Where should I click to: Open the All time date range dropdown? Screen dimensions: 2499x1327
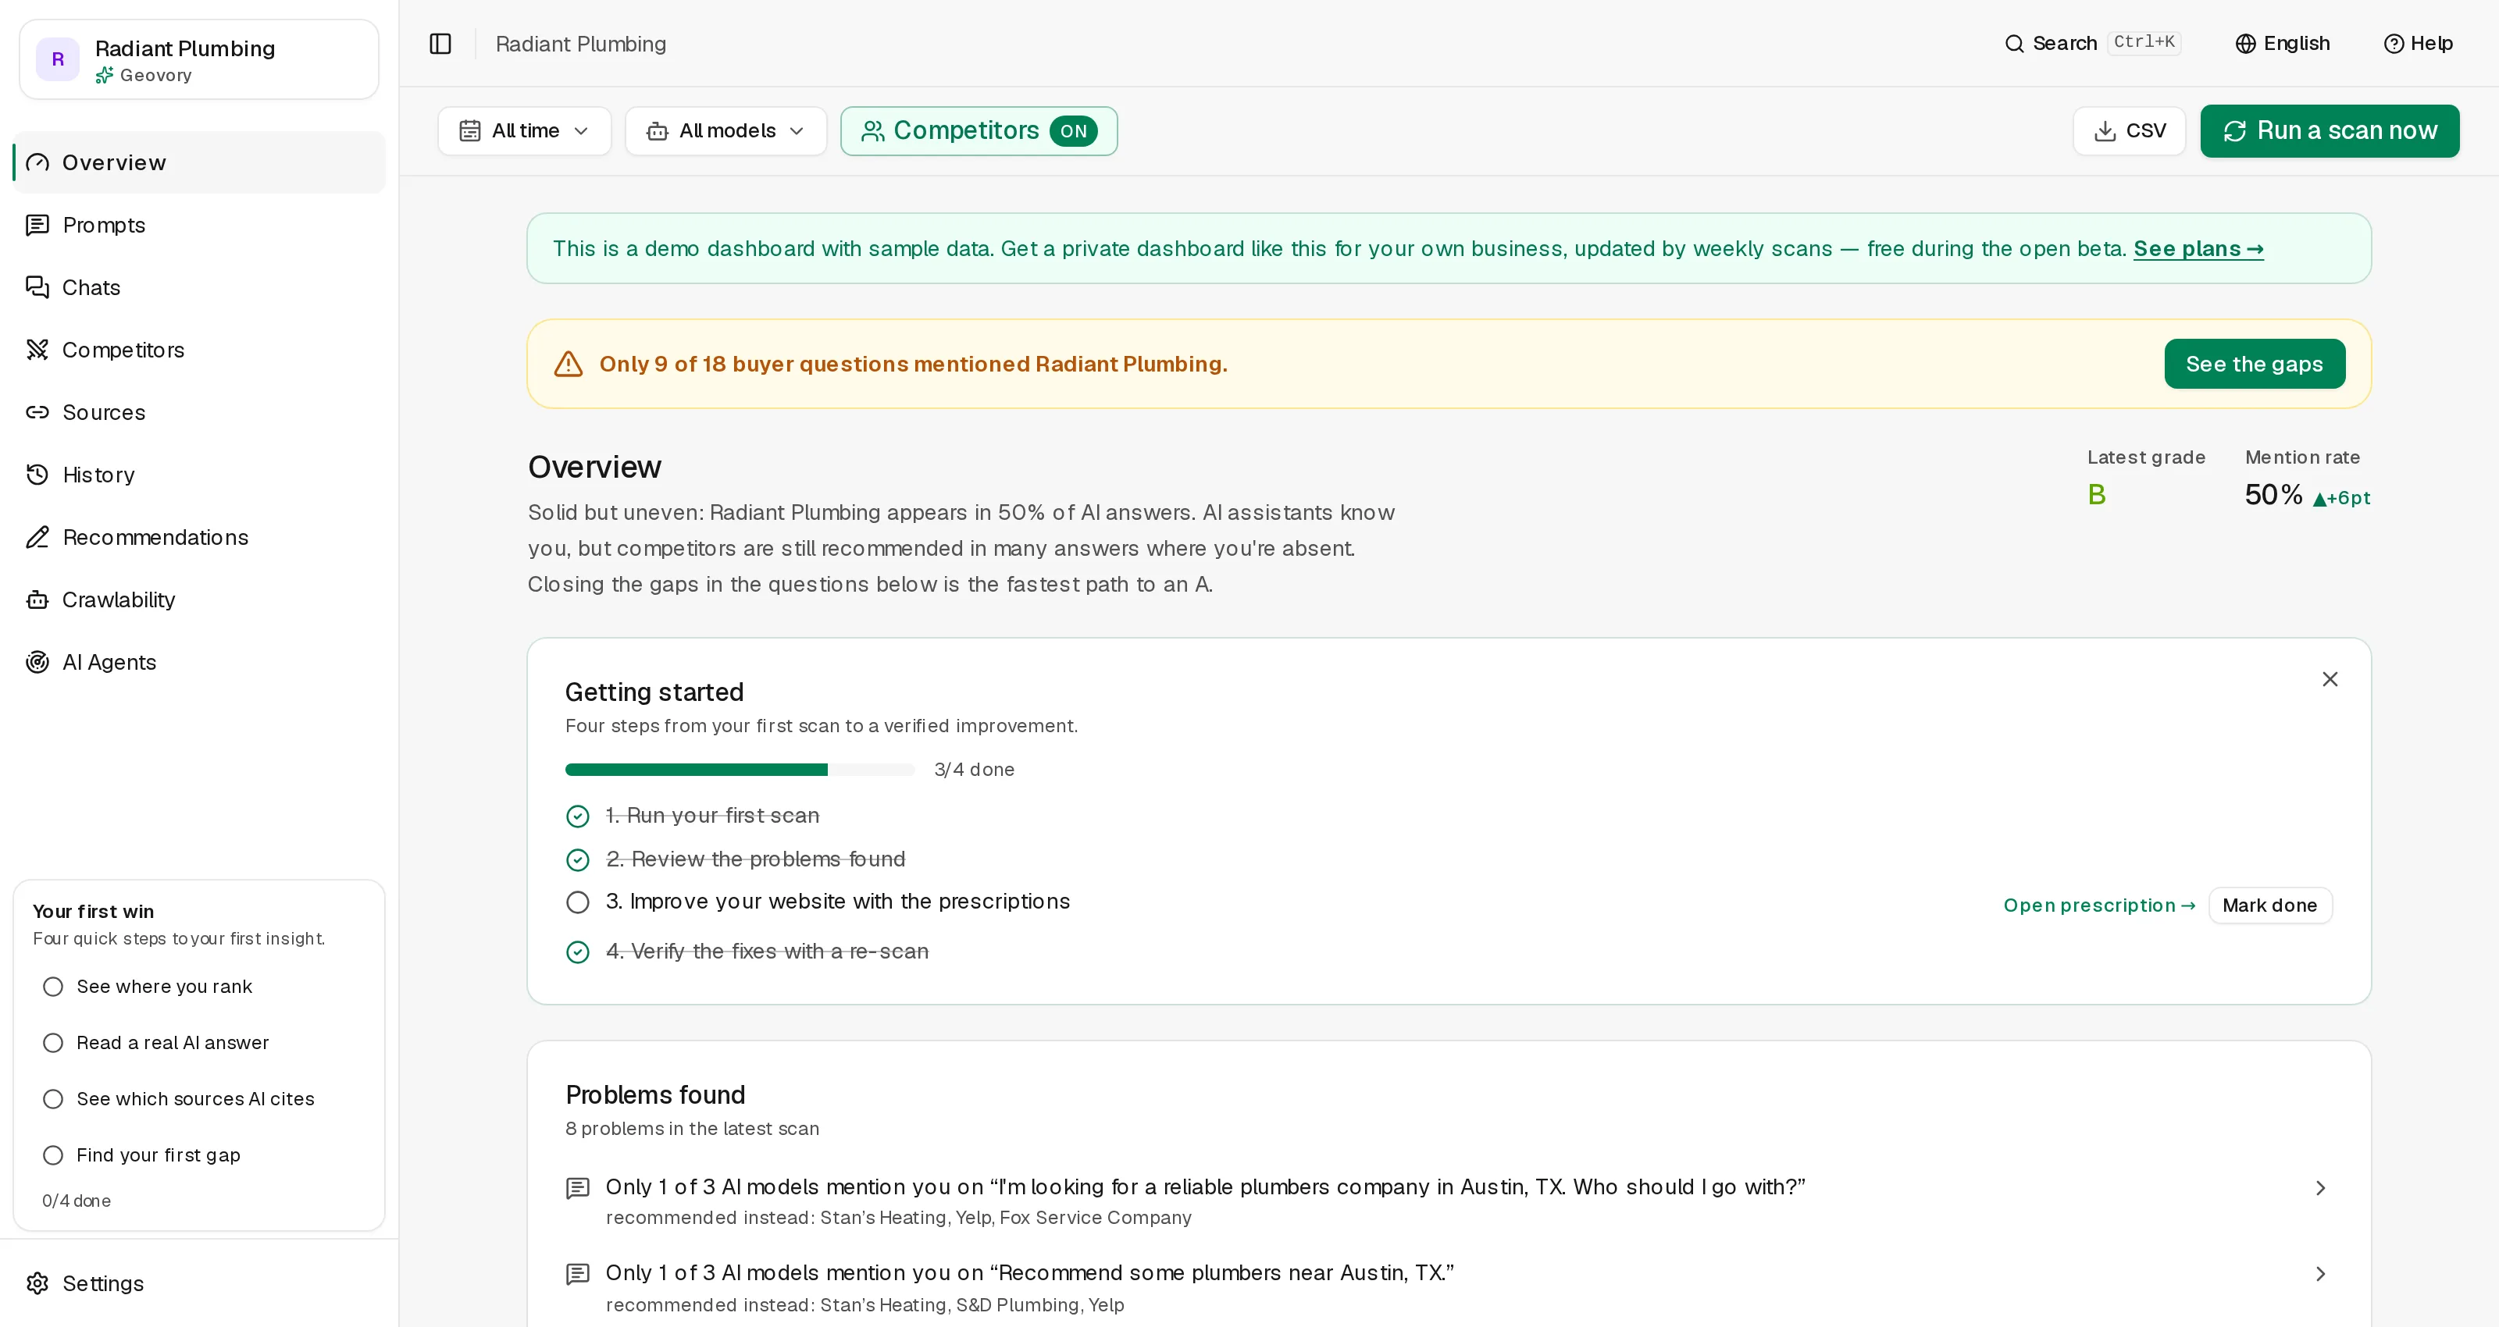[525, 131]
